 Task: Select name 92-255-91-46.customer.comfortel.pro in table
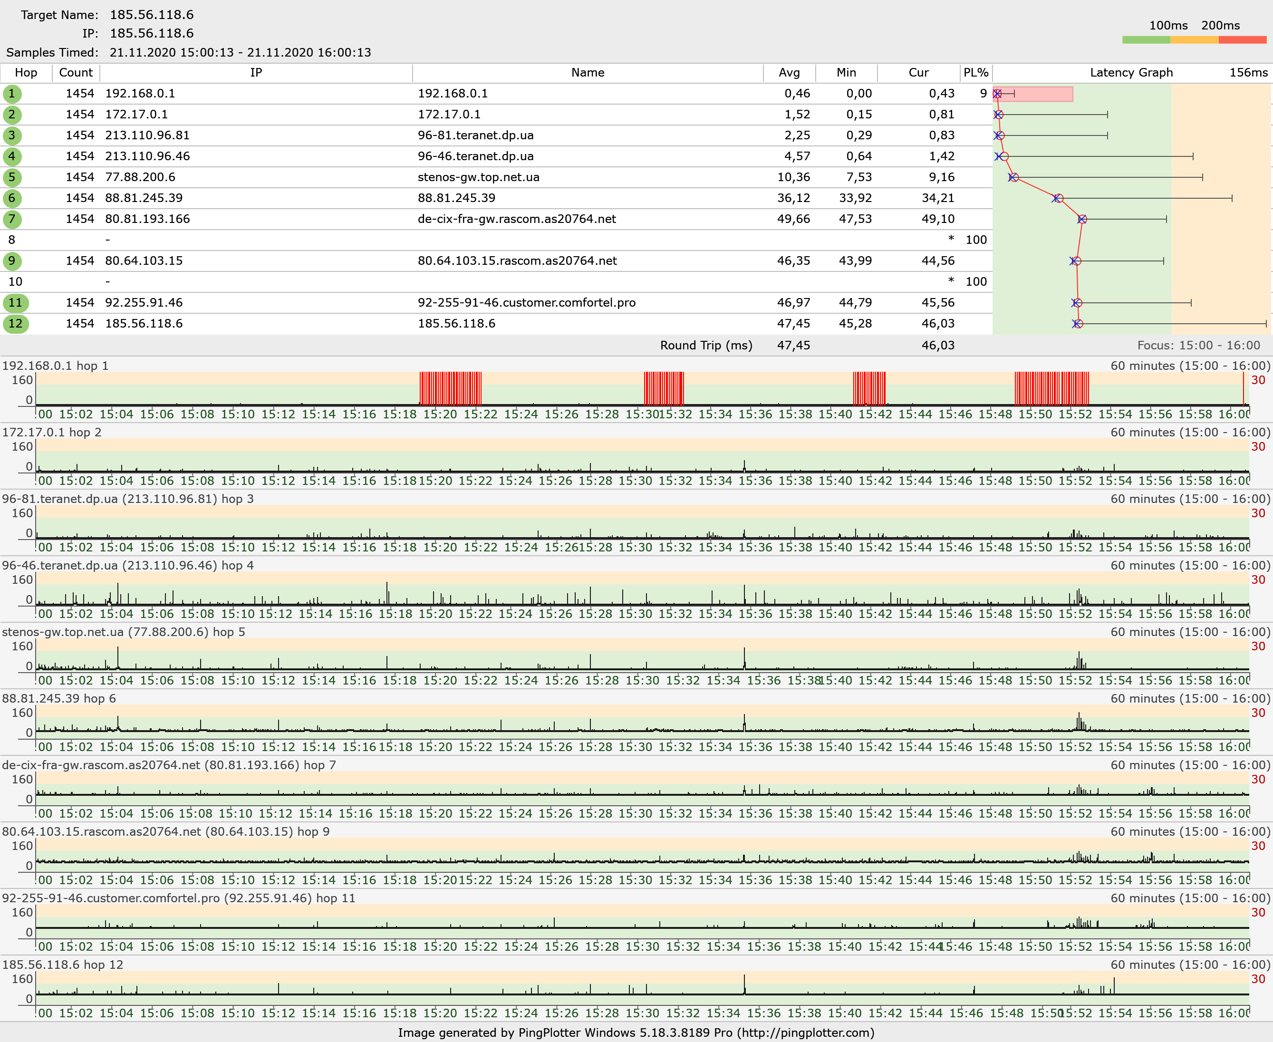pos(527,303)
